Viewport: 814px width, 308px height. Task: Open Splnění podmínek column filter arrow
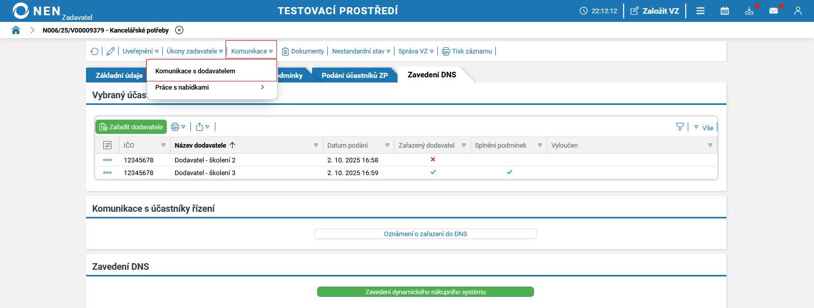click(540, 146)
